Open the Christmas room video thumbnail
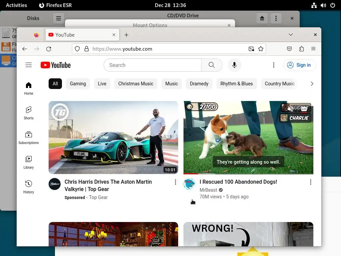The width and height of the screenshot is (341, 256). 113,234
